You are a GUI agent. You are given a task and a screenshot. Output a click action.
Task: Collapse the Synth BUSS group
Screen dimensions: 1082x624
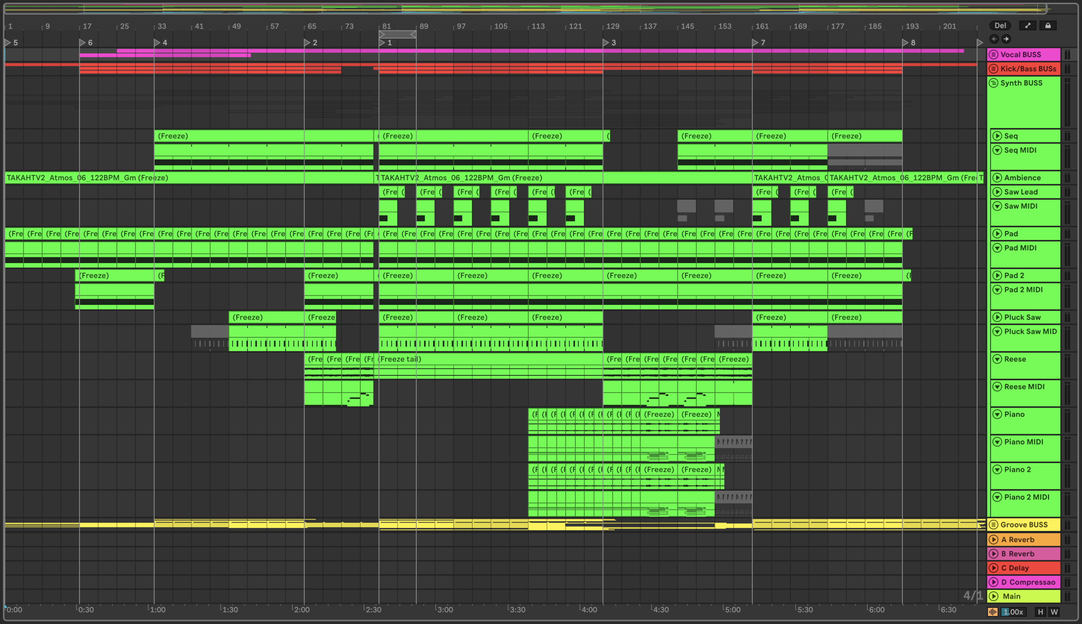point(993,83)
